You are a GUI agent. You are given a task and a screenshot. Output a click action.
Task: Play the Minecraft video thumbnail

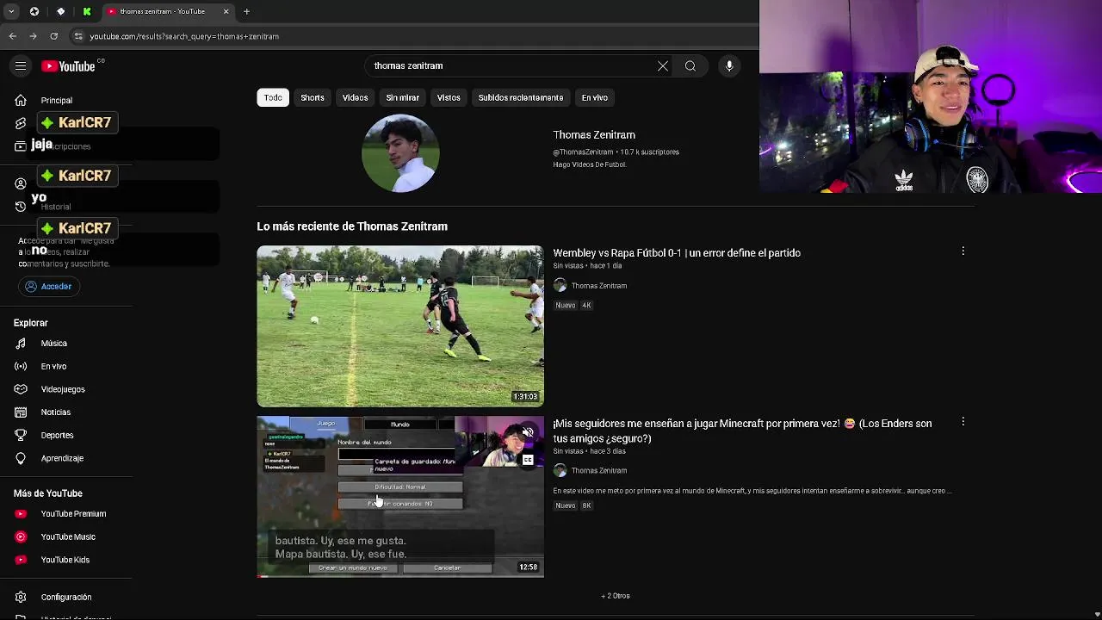400,497
